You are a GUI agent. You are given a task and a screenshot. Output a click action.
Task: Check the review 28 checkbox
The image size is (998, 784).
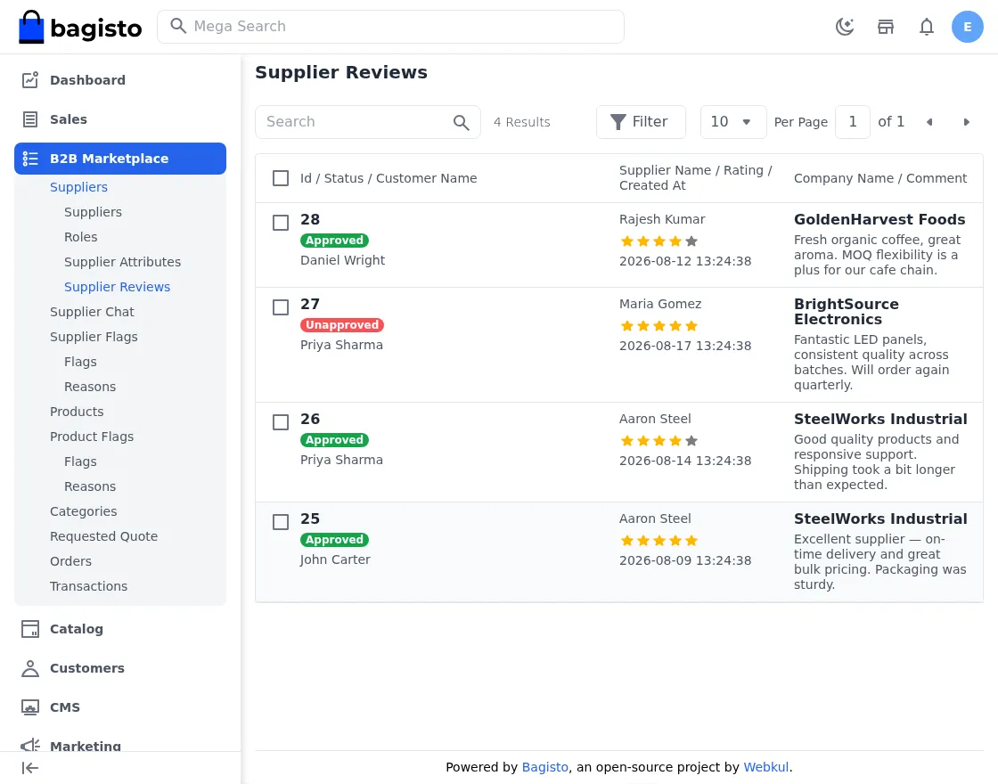pyautogui.click(x=281, y=223)
